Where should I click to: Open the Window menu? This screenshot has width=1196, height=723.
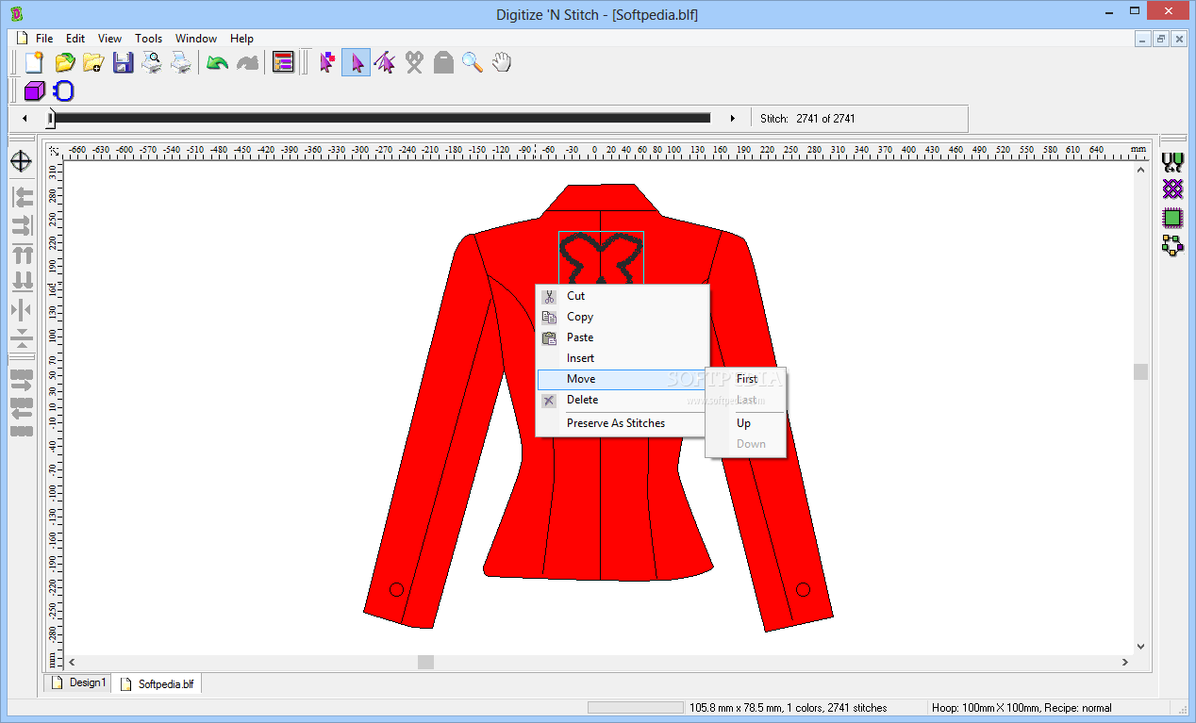click(x=196, y=39)
